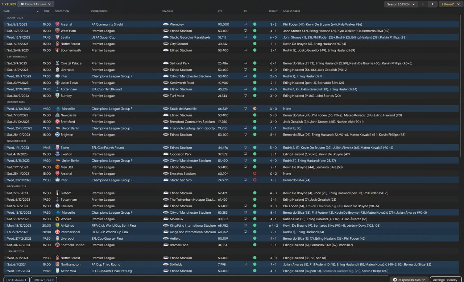Click the 90,000 attendance figure for Wembley
464x282 pixels.
[x=223, y=24]
